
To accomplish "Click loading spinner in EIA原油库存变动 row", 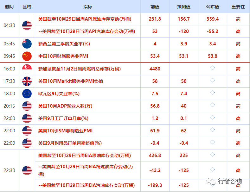I will click(212, 155).
